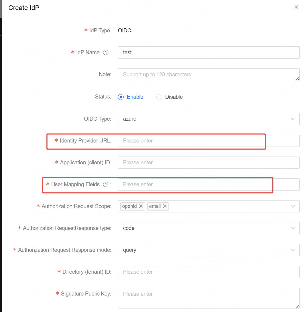Click the Create IdP dialog title
The height and width of the screenshot is (312, 304).
[24, 8]
